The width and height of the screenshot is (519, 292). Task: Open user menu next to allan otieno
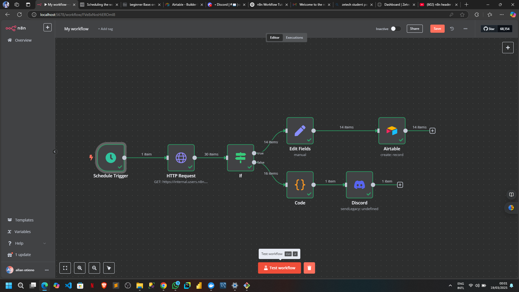pos(47,270)
